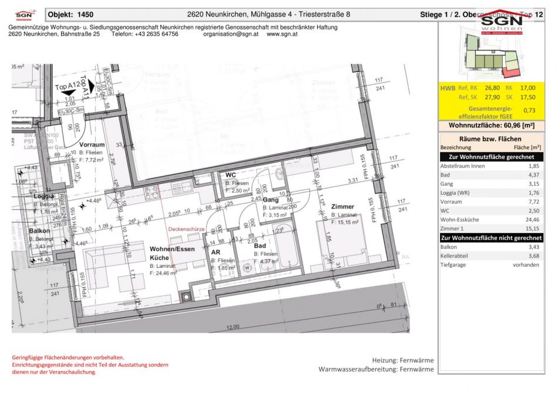Image resolution: width=558 pixels, height=394 pixels.
Task: Click the round shaft symbol in the bottom wall
Action: [x=186, y=297]
